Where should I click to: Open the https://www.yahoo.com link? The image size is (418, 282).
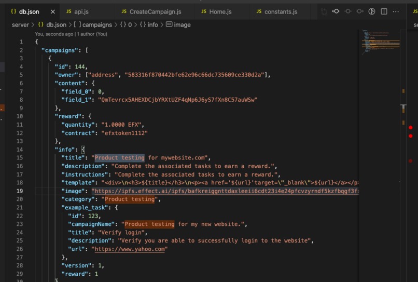(130, 249)
